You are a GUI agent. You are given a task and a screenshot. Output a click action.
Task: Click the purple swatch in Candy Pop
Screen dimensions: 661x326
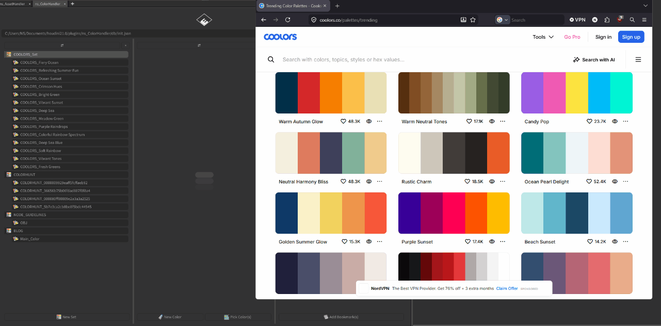[x=532, y=93]
